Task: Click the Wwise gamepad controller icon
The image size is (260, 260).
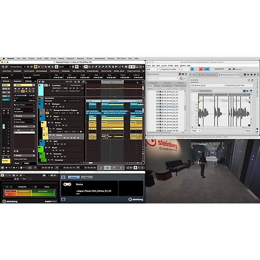Action: (x=67, y=184)
